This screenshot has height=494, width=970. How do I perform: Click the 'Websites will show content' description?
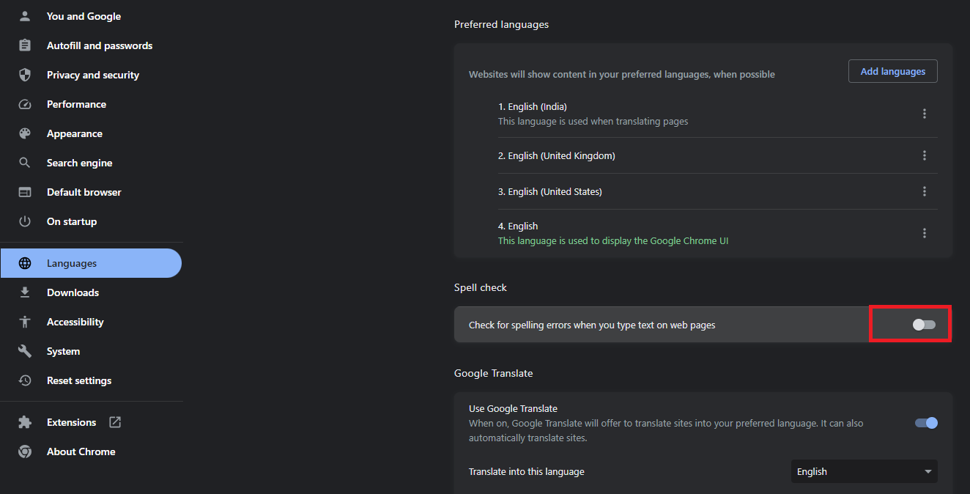pos(622,74)
